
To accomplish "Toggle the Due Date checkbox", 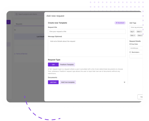I will 130,44.
